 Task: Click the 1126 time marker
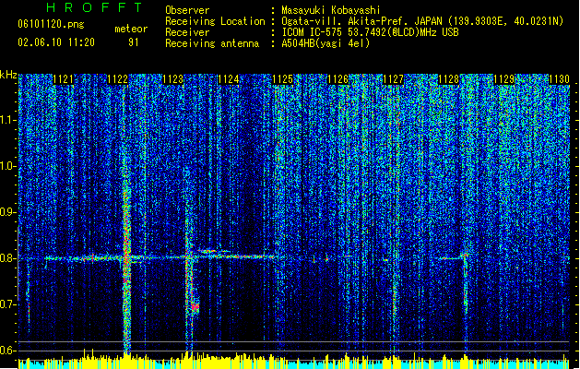338,79
